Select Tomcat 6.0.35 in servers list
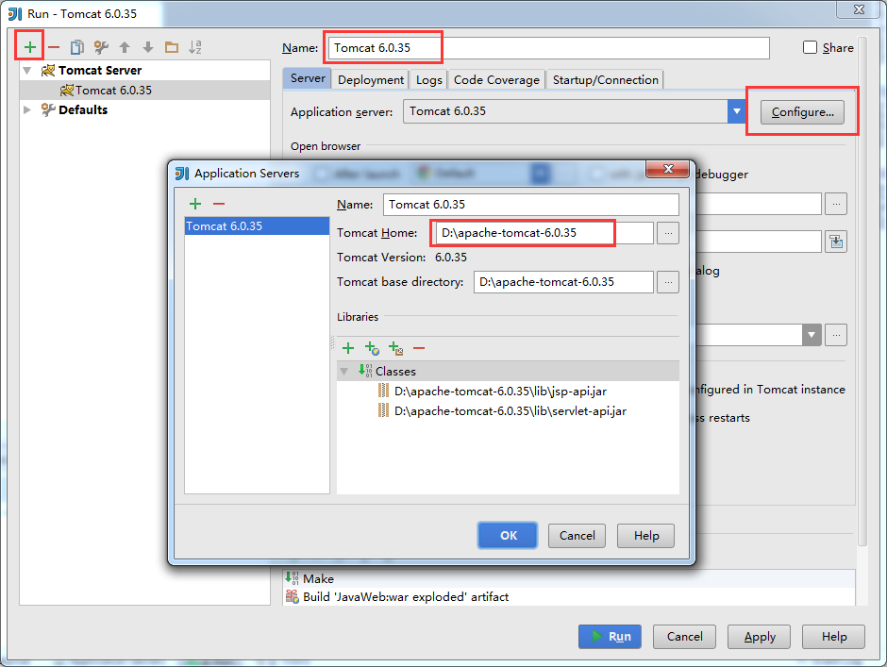 point(257,225)
